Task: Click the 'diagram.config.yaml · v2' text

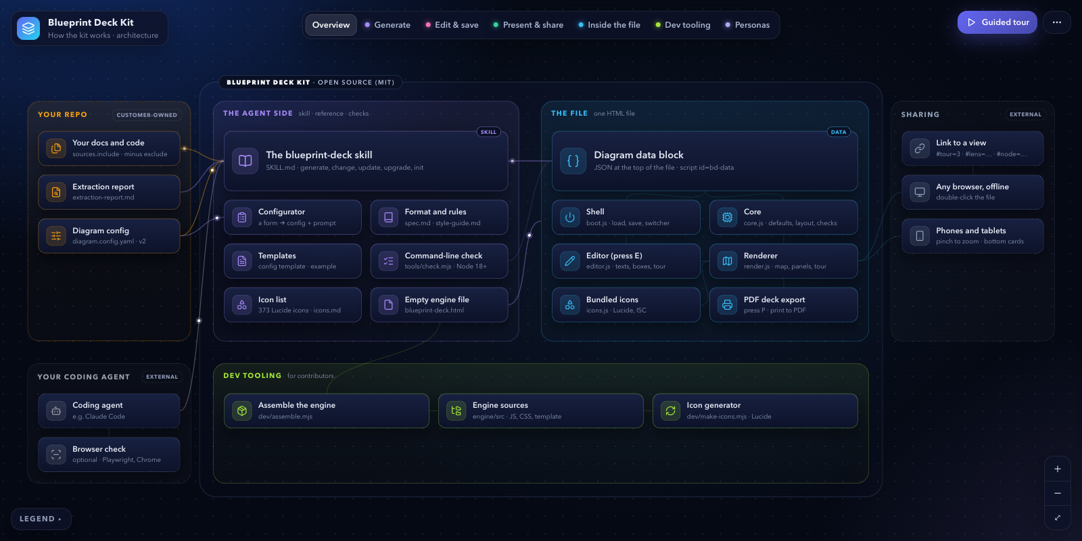Action: tap(109, 241)
